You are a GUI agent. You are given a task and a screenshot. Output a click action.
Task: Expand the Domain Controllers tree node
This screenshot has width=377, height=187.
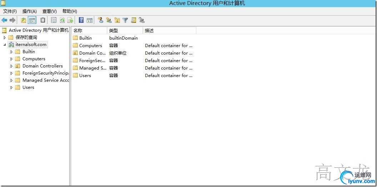point(11,66)
